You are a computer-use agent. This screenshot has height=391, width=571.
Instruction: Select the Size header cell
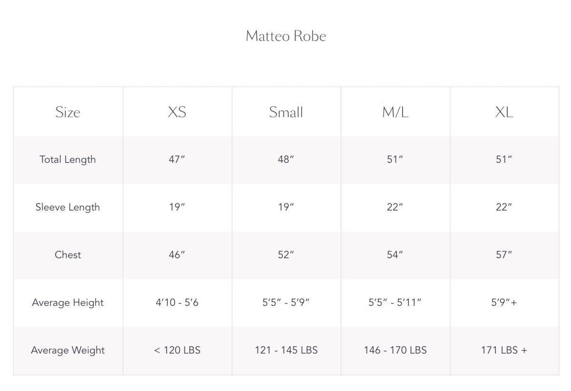(x=68, y=112)
